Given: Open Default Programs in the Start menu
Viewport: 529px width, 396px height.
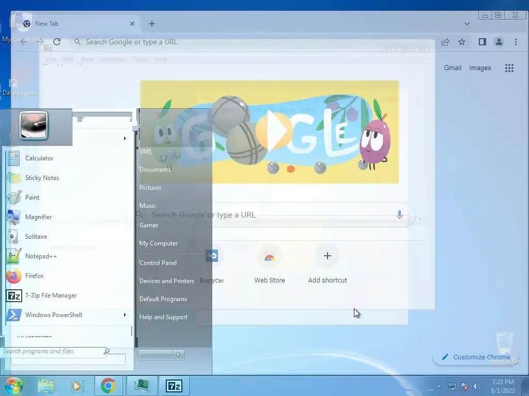Looking at the screenshot, I should point(163,299).
